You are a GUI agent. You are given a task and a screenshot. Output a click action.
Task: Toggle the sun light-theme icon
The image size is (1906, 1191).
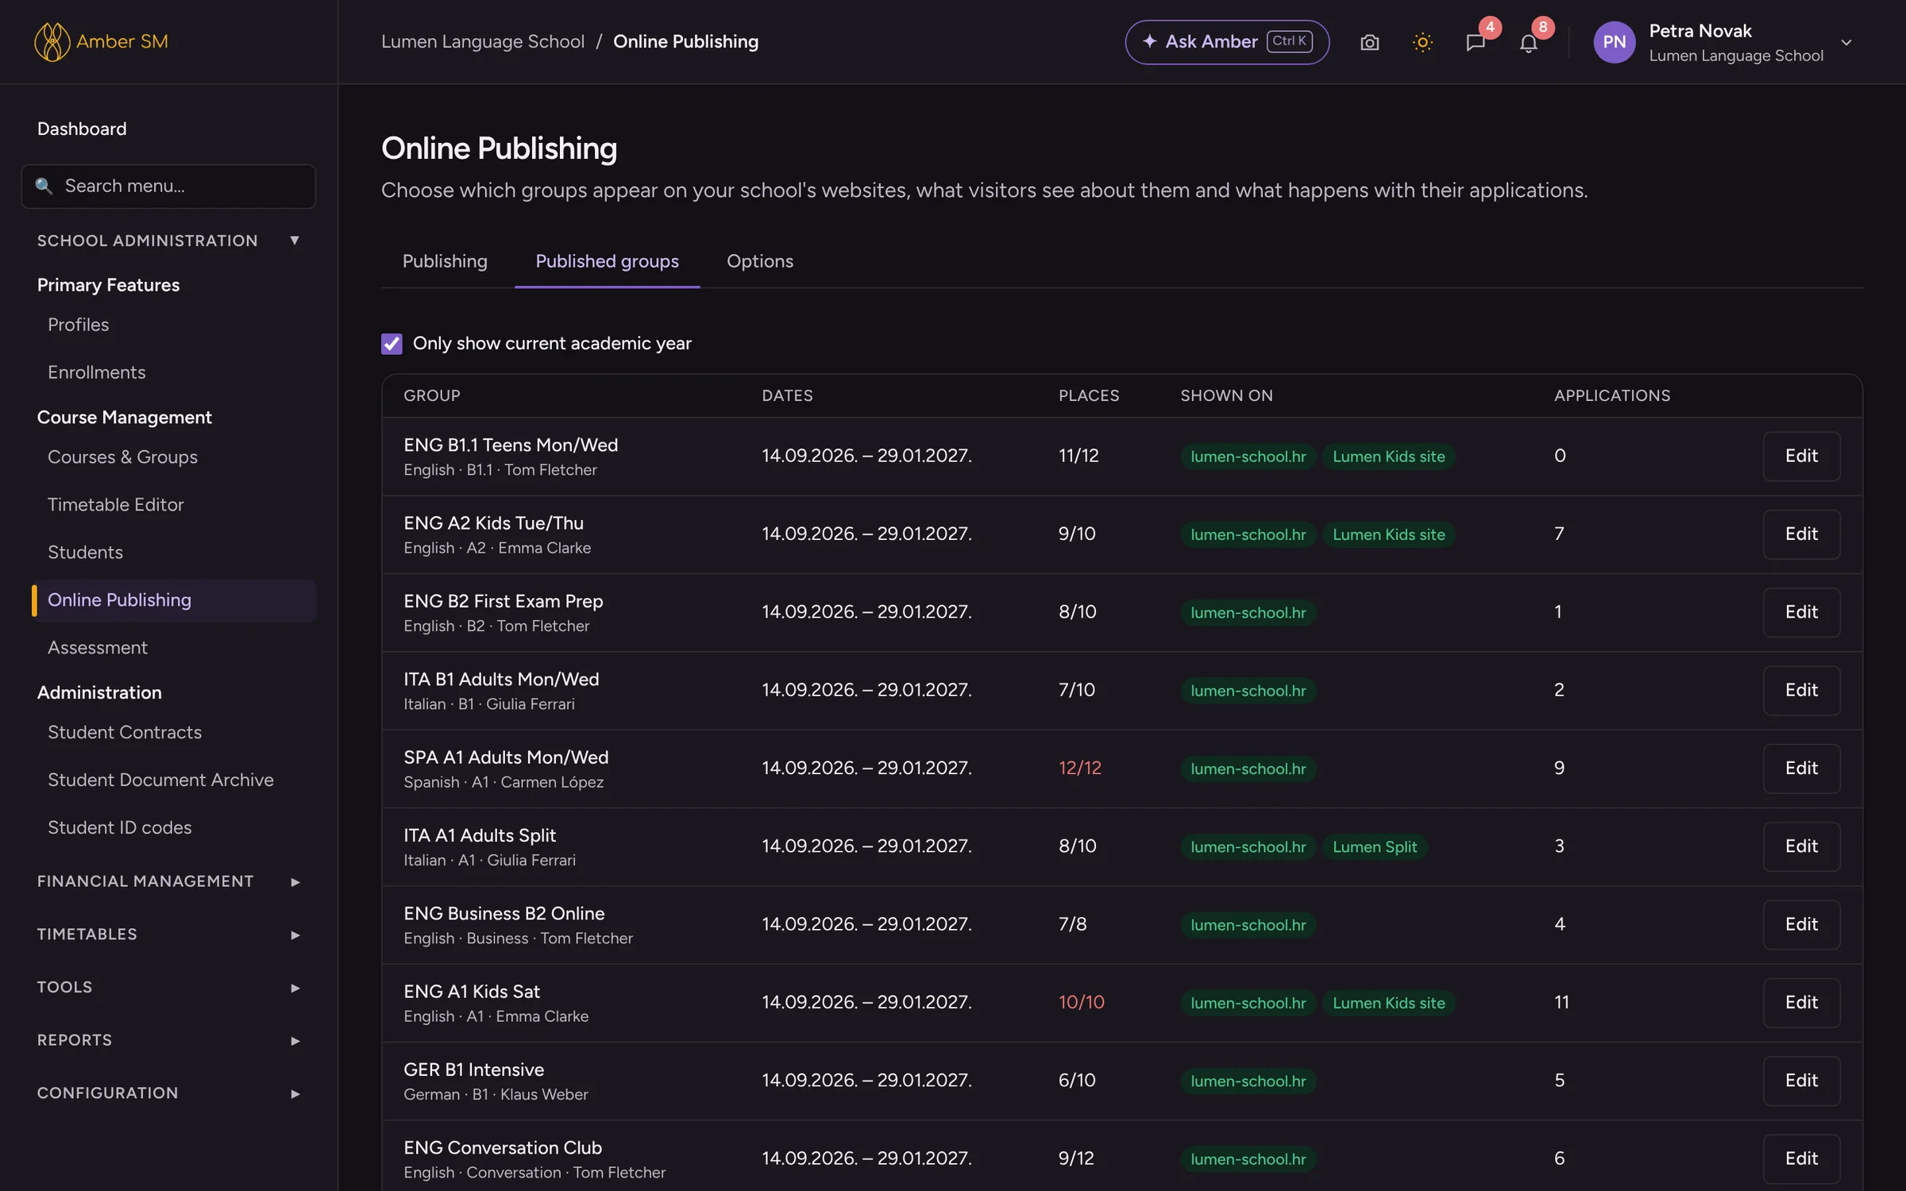coord(1422,42)
